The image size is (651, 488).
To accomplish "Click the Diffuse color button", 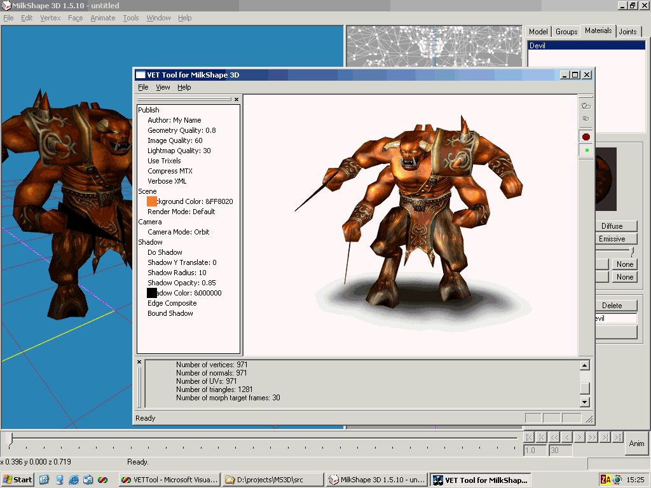I will 617,226.
